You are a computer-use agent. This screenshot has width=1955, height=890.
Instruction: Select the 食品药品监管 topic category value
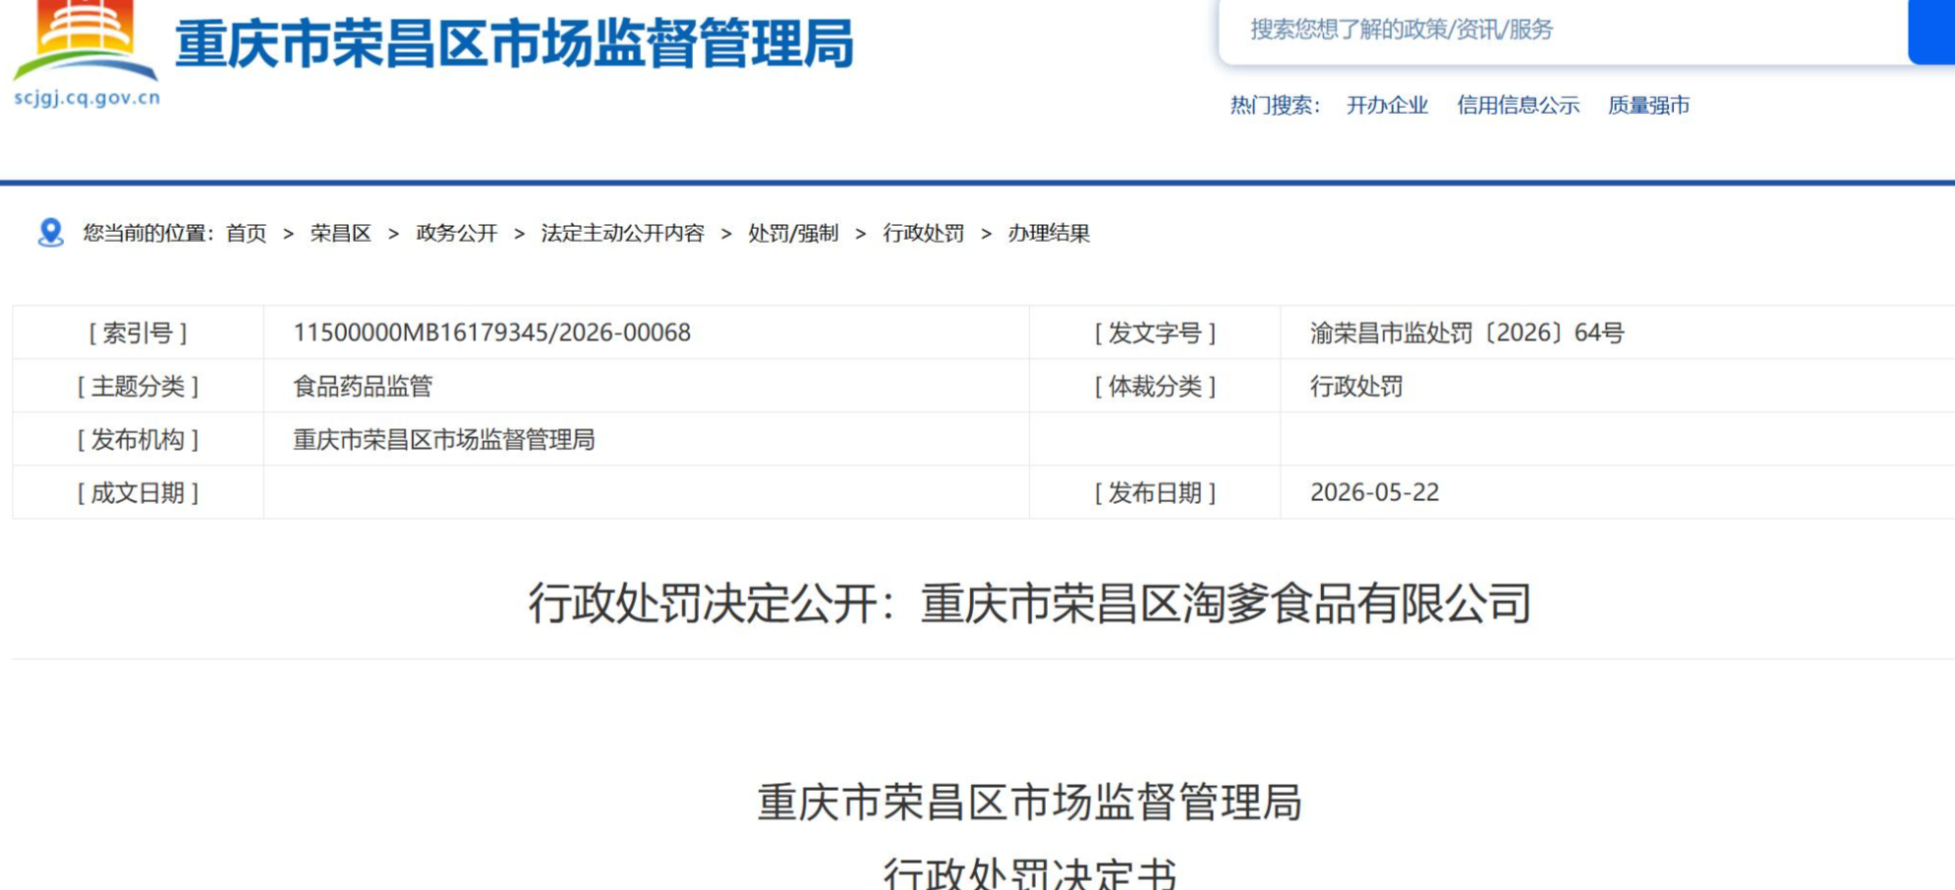click(363, 386)
